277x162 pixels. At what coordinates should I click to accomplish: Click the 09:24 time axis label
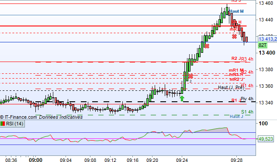click(182, 160)
